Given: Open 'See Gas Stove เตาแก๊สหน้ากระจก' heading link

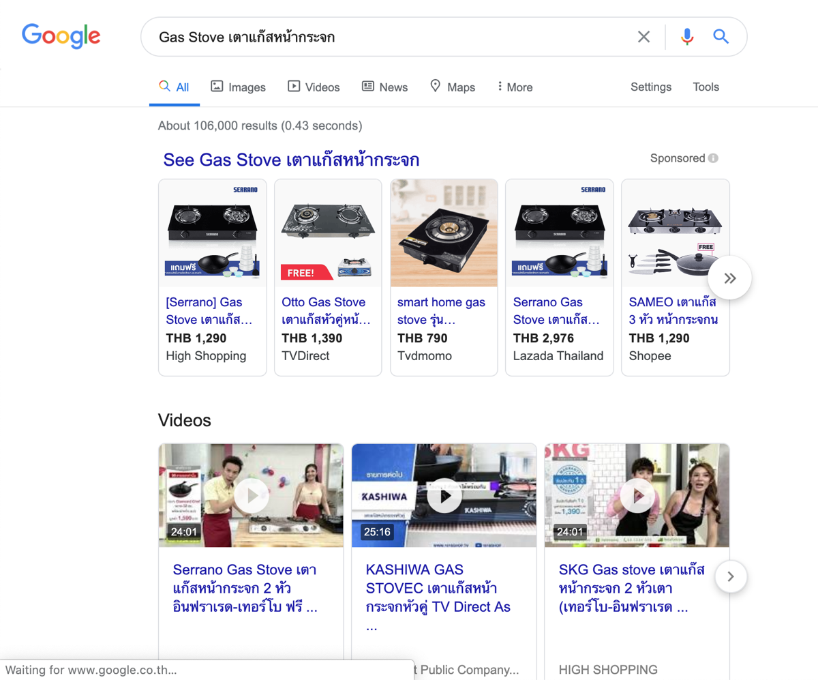Looking at the screenshot, I should tap(291, 160).
